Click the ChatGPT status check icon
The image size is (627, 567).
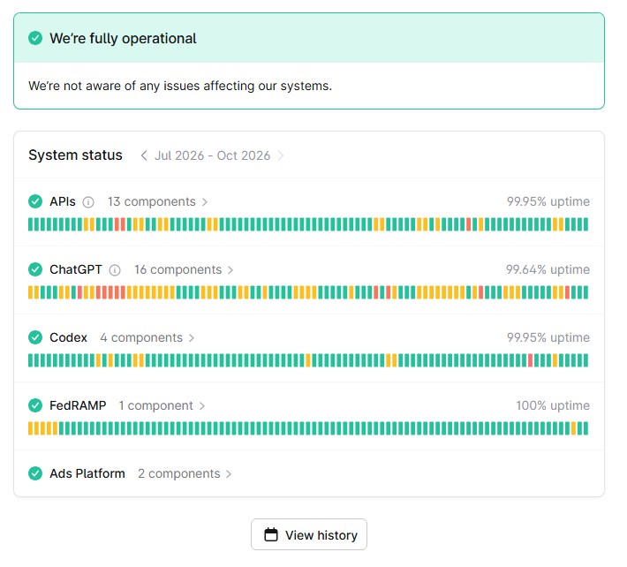35,269
